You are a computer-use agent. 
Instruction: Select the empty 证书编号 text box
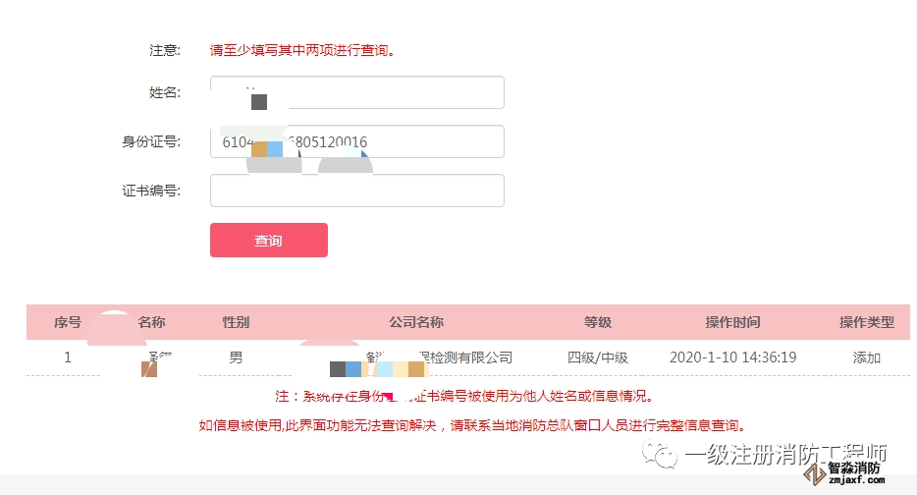point(357,191)
